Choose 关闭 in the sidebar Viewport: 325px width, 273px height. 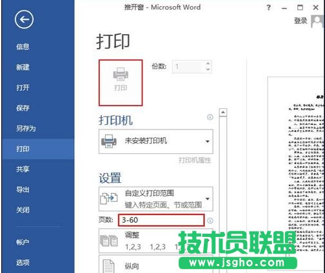tap(23, 210)
